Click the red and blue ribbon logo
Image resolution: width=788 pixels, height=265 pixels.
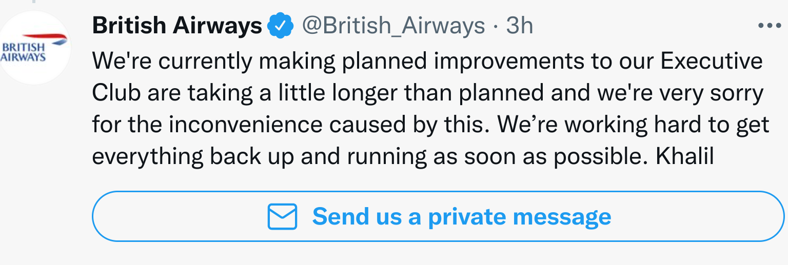[x=45, y=37]
